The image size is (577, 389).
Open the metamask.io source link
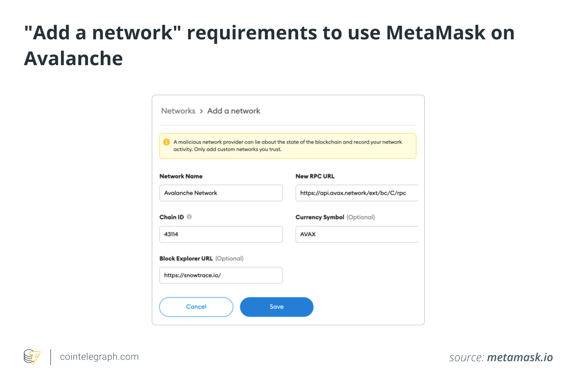coord(520,357)
